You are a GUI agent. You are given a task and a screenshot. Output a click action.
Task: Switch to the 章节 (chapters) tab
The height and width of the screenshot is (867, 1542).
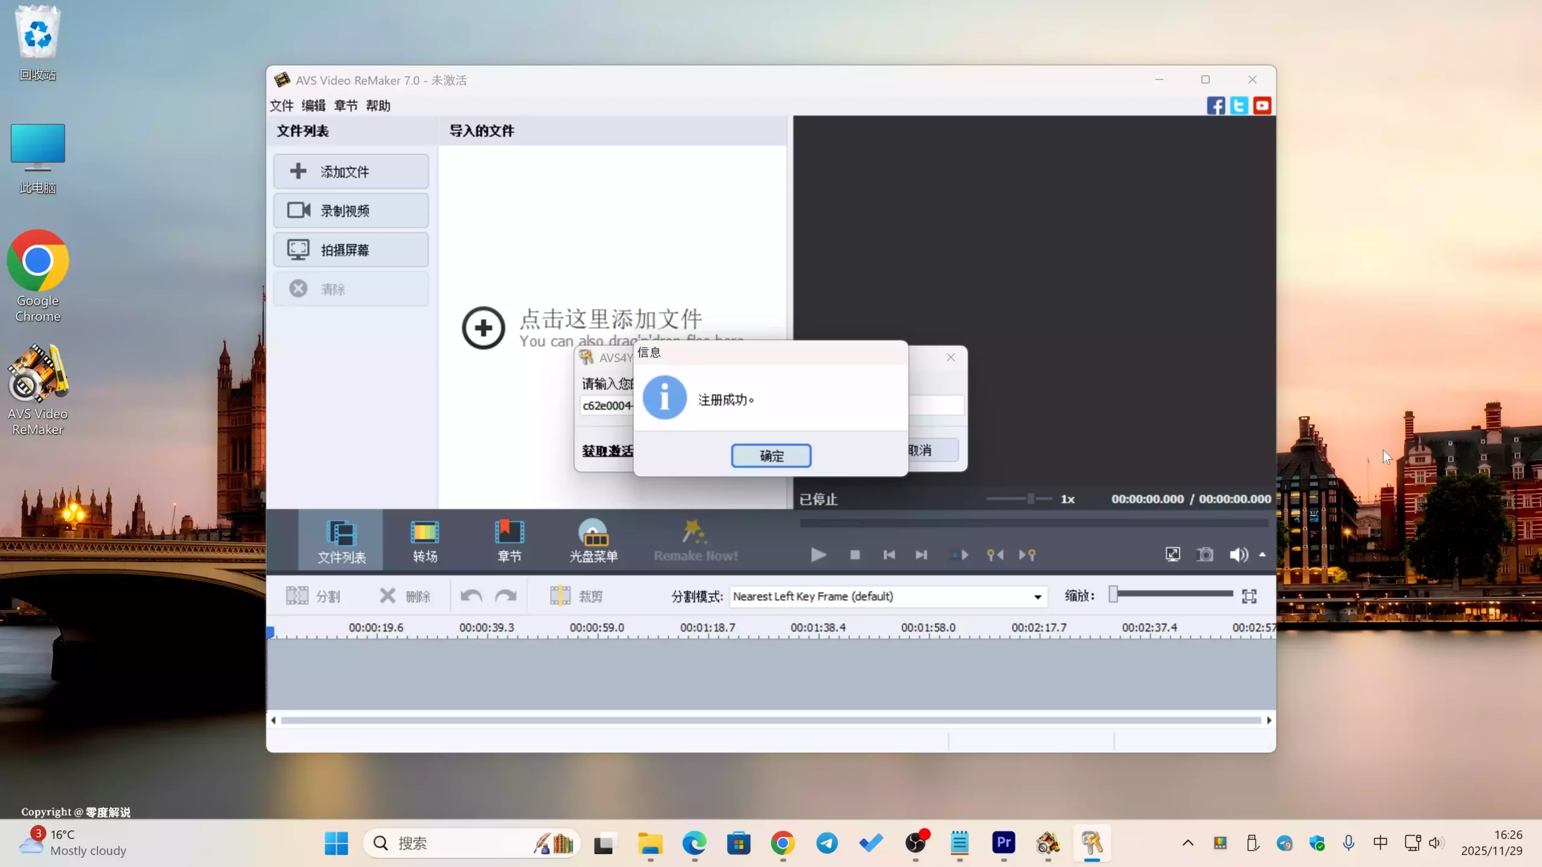(509, 539)
